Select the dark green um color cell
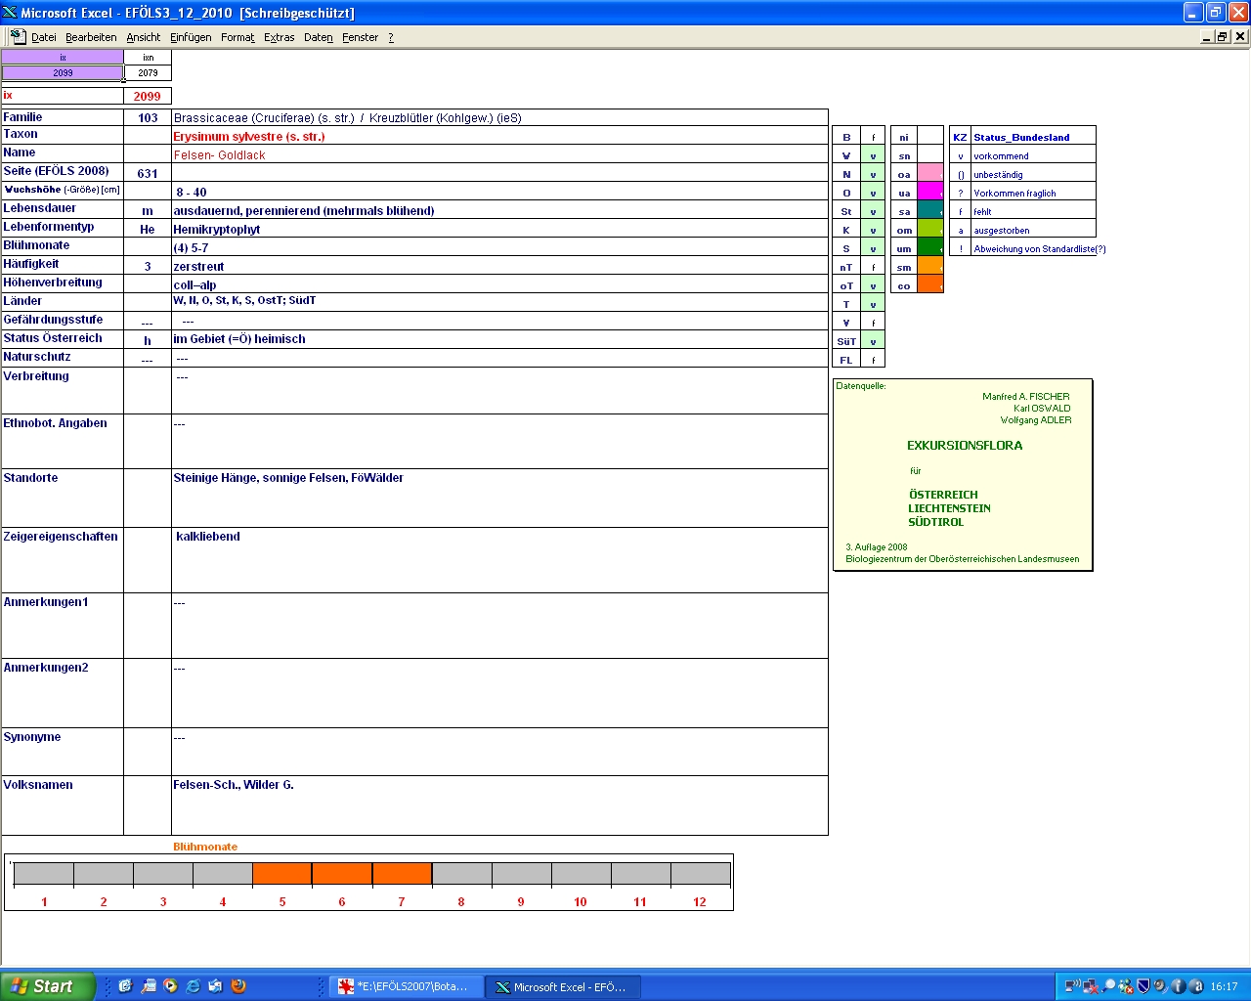The width and height of the screenshot is (1251, 1001). click(x=930, y=248)
